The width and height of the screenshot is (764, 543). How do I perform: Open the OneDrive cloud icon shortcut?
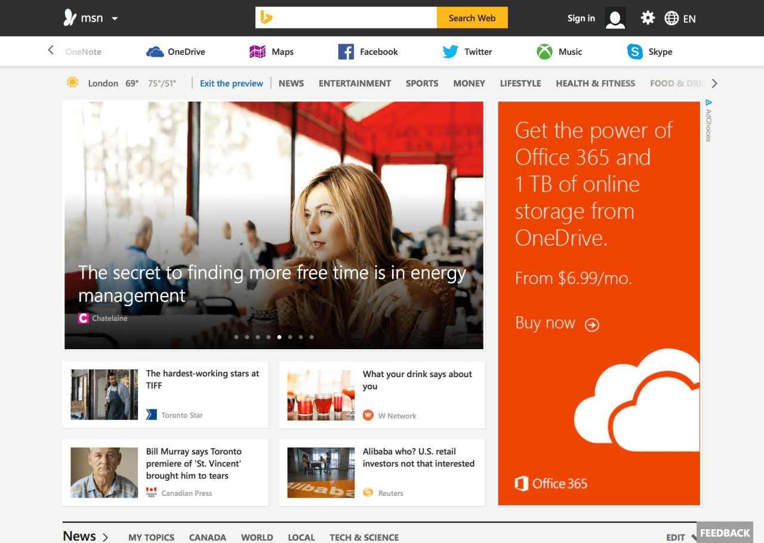coord(155,52)
